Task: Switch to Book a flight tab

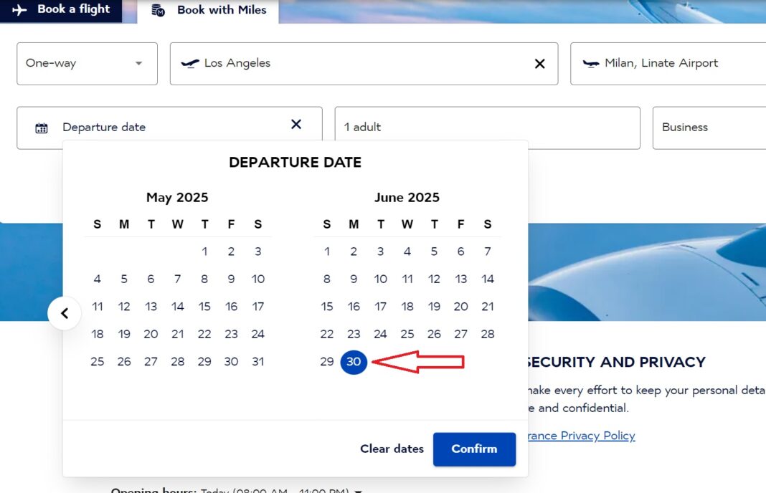Action: pos(61,9)
